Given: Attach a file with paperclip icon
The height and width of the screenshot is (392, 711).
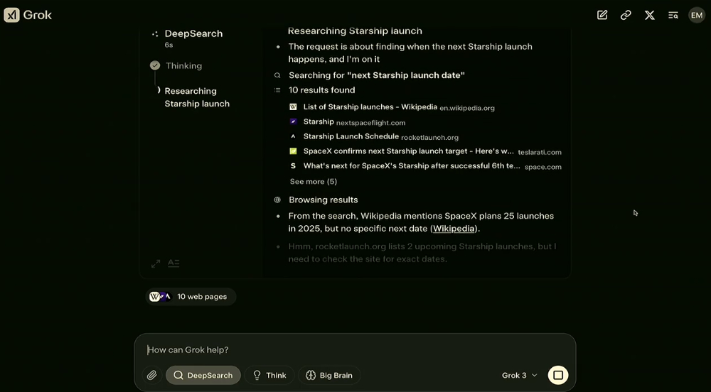Looking at the screenshot, I should pyautogui.click(x=152, y=375).
